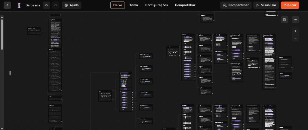Publish the bot with Publicar

[x=290, y=5]
